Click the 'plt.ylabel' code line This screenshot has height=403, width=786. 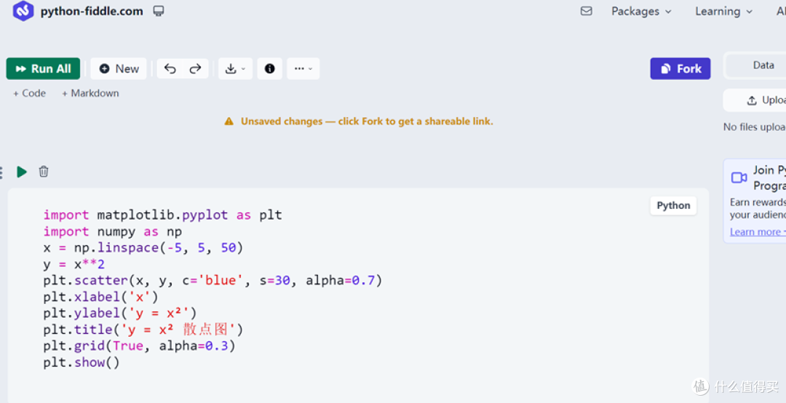click(120, 314)
